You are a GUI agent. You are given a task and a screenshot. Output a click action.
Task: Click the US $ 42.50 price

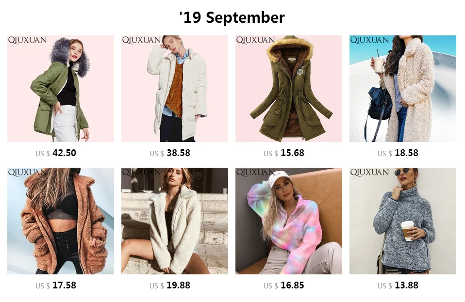(x=56, y=153)
